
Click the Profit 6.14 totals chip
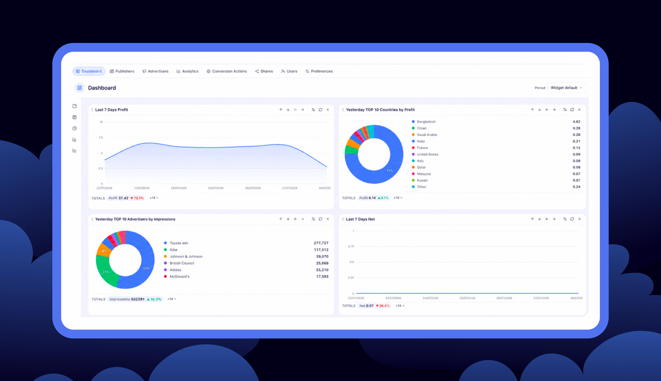pos(374,198)
